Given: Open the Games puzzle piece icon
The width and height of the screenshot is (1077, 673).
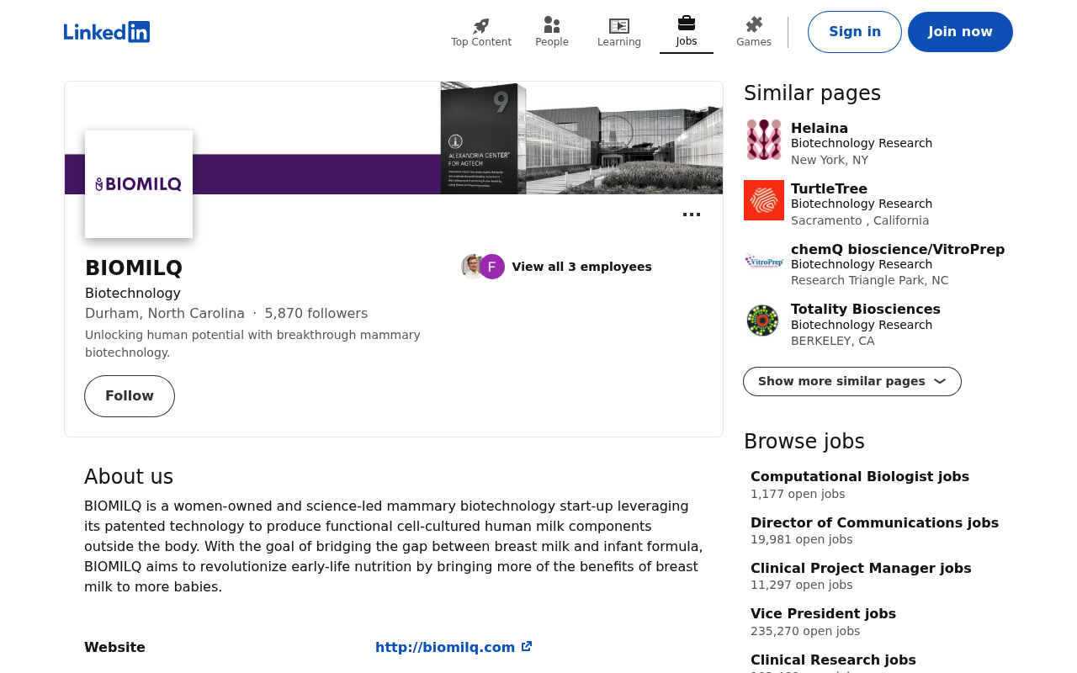Looking at the screenshot, I should 754,25.
